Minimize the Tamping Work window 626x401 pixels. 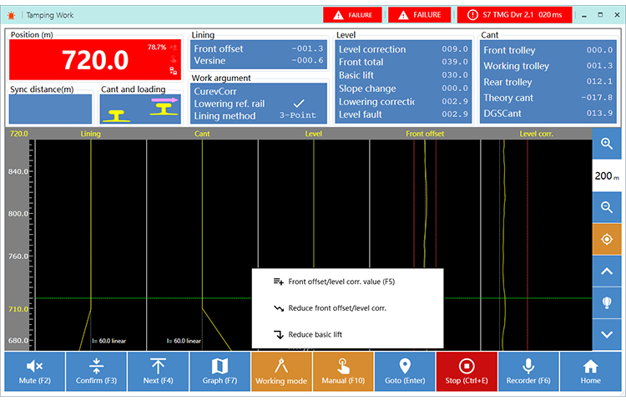tap(584, 15)
